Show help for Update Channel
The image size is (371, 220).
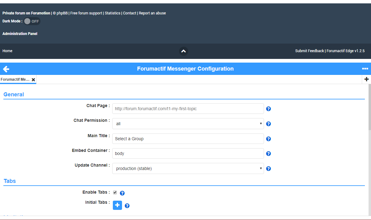268,169
